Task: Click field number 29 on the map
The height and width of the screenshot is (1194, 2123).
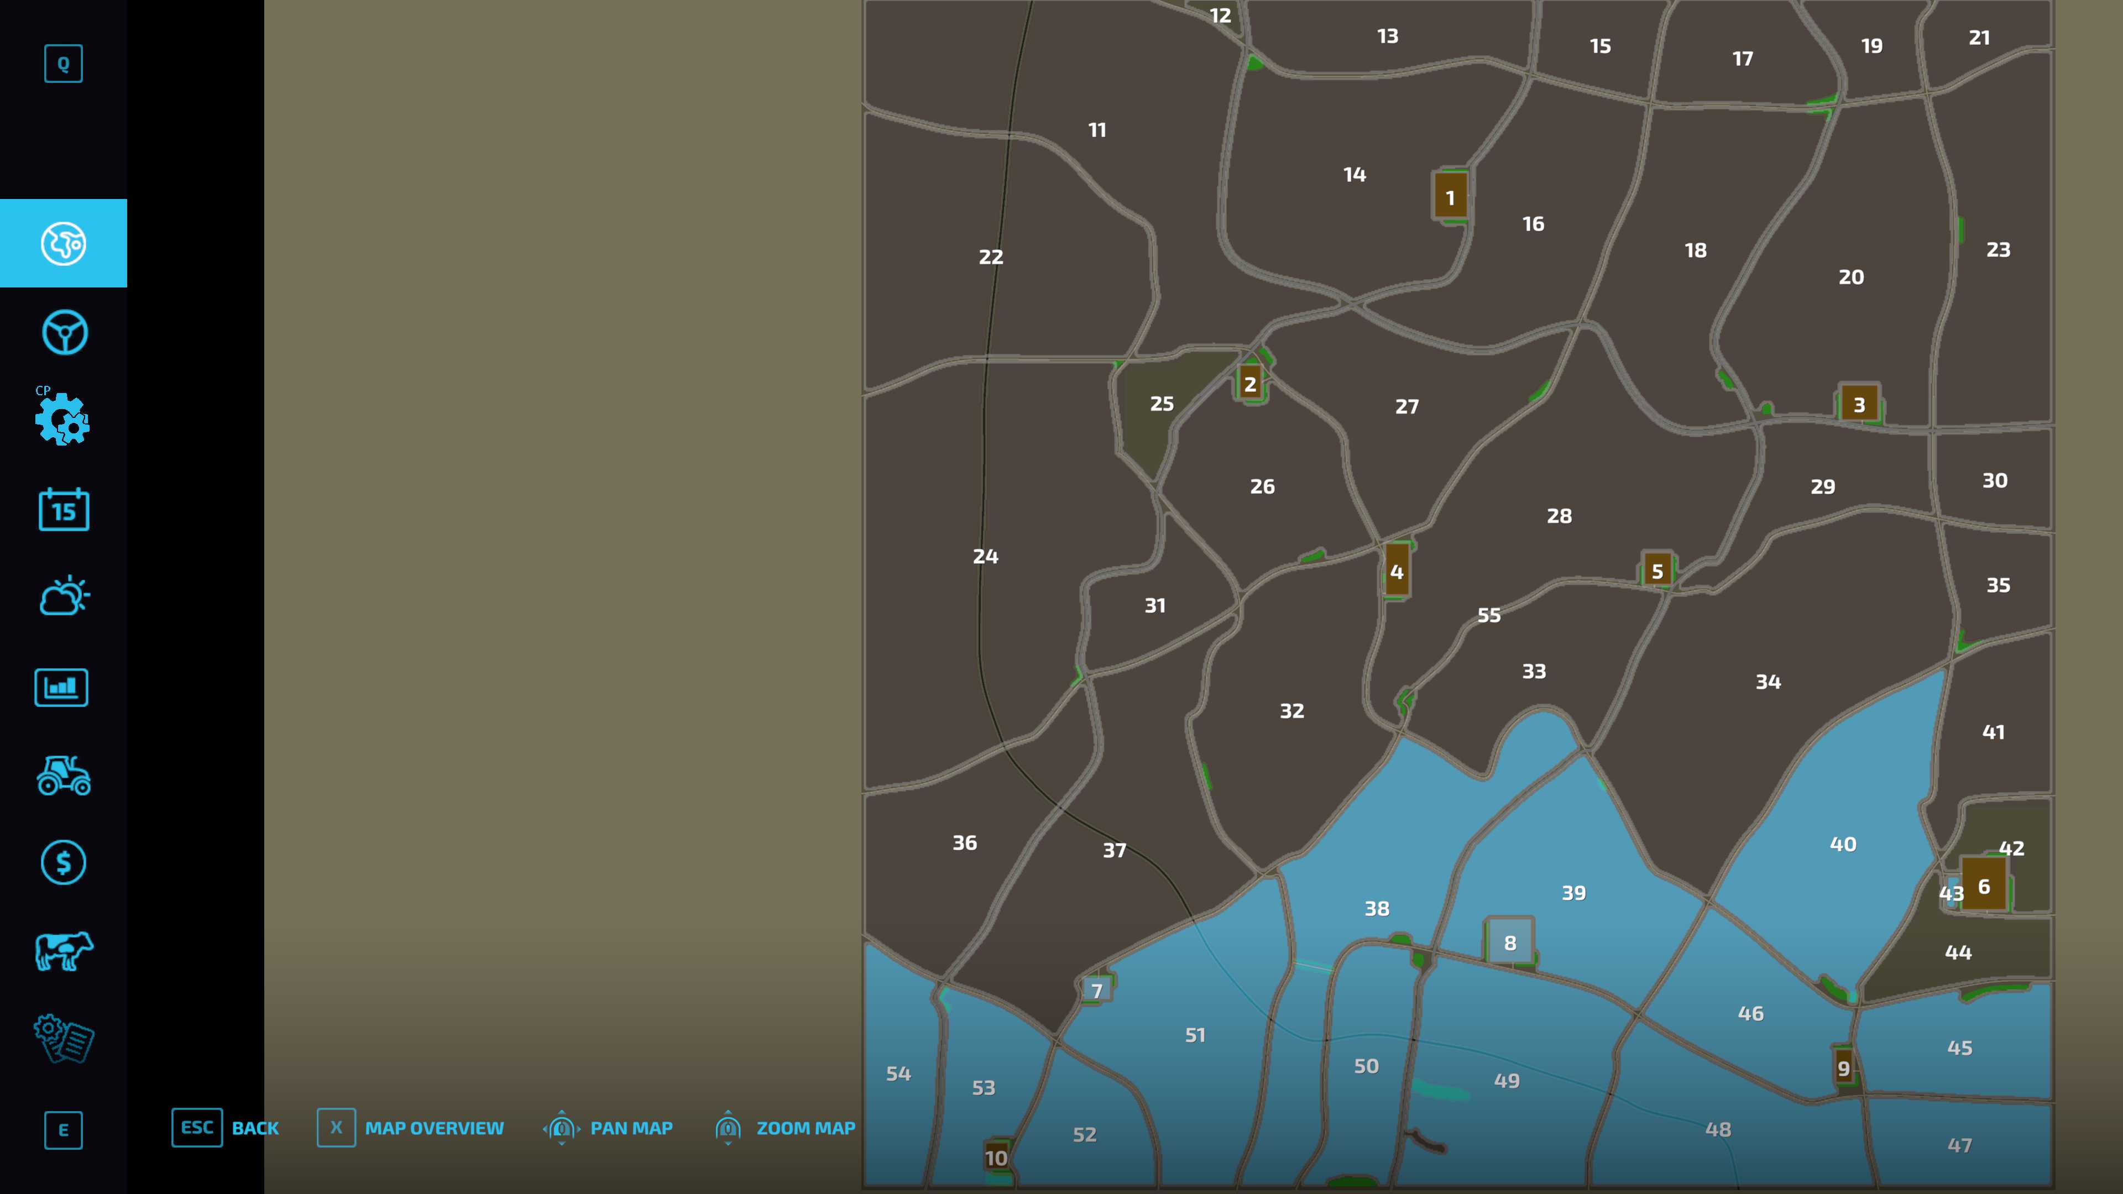Action: pyautogui.click(x=1822, y=486)
